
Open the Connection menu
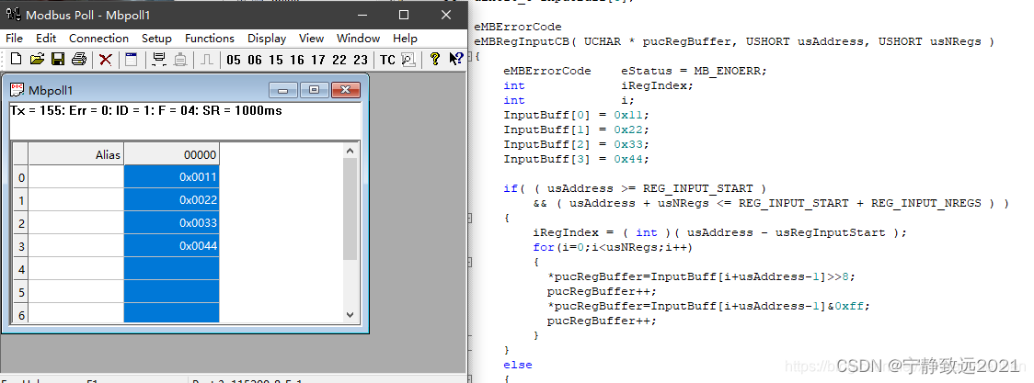tap(99, 39)
